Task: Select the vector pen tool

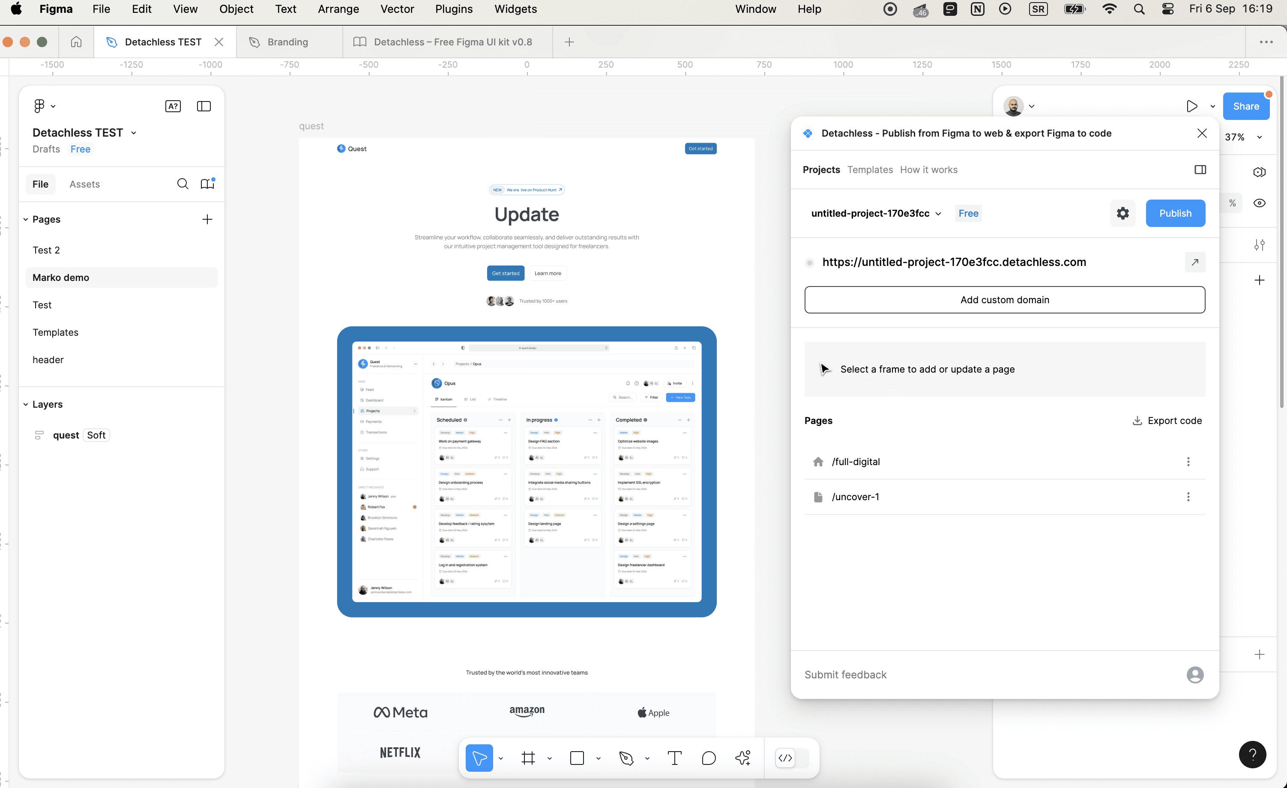Action: click(626, 758)
